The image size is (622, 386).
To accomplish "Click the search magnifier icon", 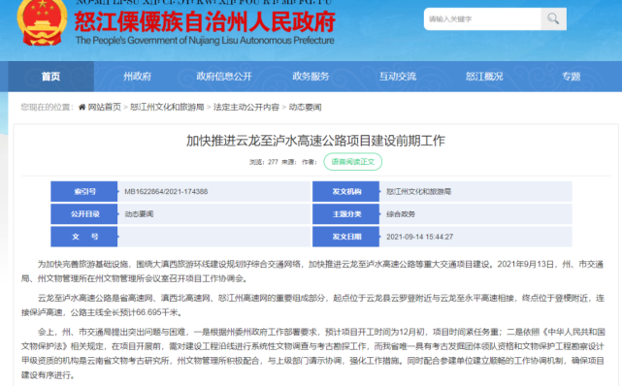I will tap(553, 19).
